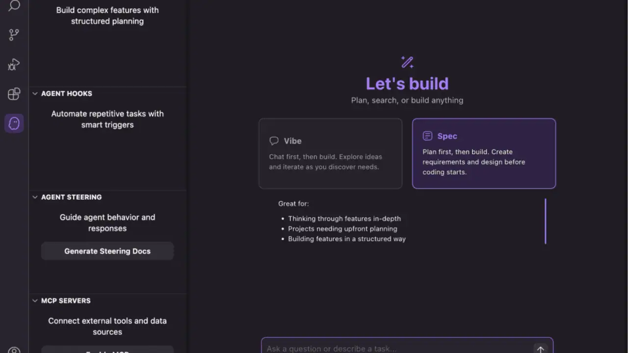Collapse the MCP Servers section

tap(35, 301)
